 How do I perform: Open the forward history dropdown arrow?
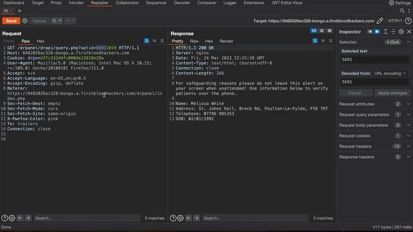click(x=74, y=21)
